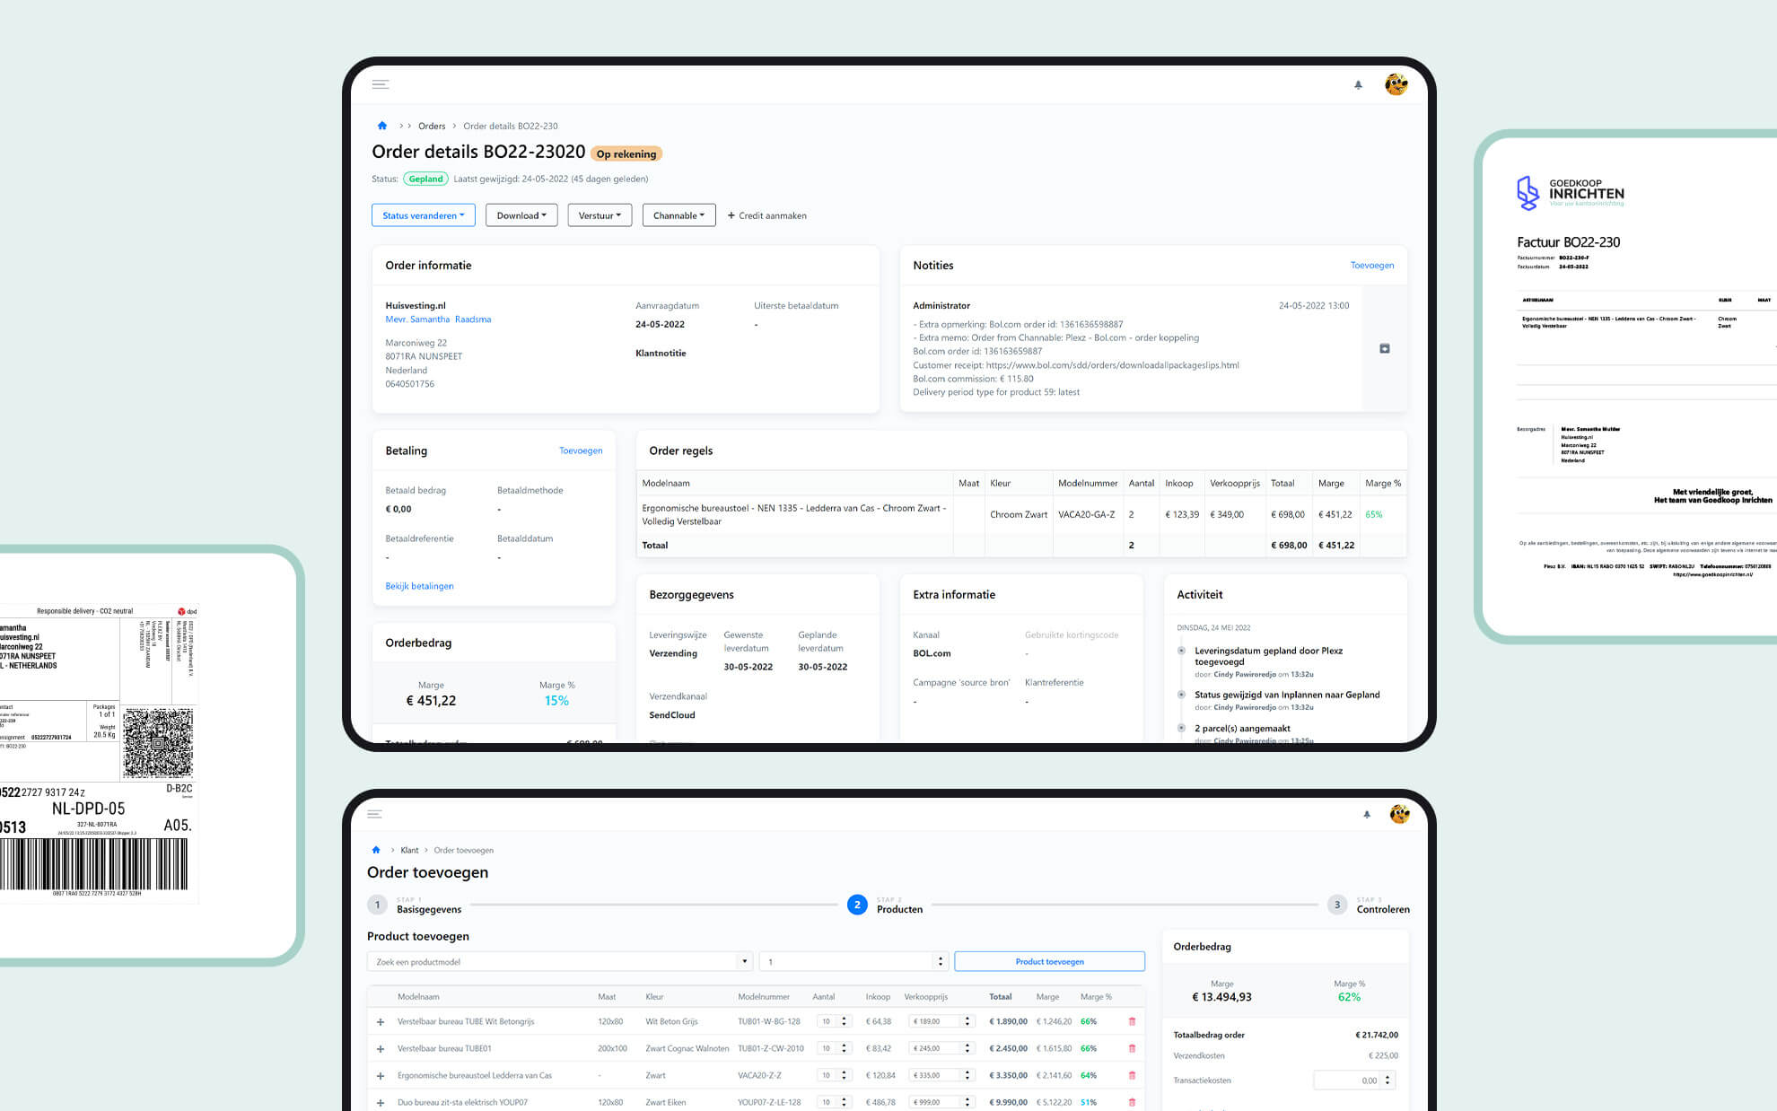Click notification bell in Order details window

(1358, 84)
